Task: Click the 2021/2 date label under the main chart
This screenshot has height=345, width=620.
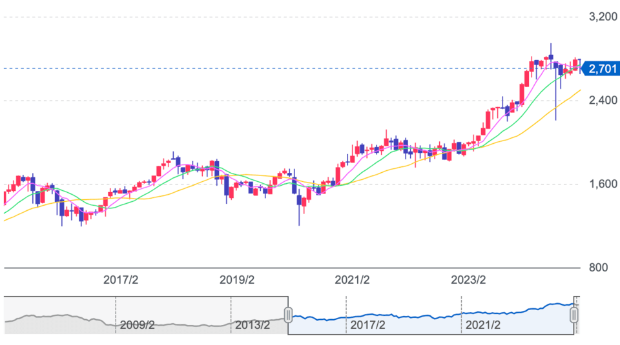Action: pyautogui.click(x=352, y=280)
